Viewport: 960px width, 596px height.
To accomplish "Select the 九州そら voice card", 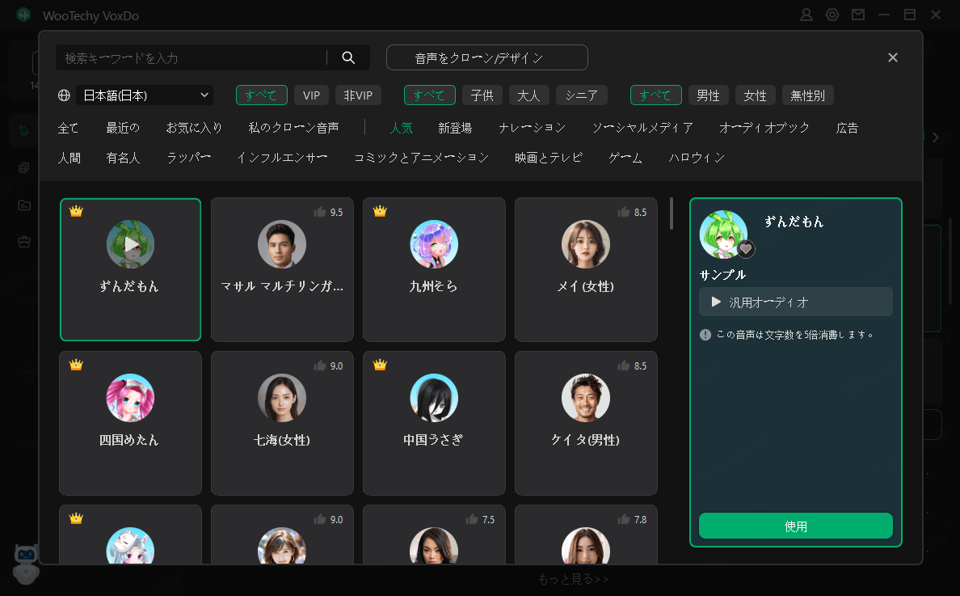I will (x=434, y=269).
